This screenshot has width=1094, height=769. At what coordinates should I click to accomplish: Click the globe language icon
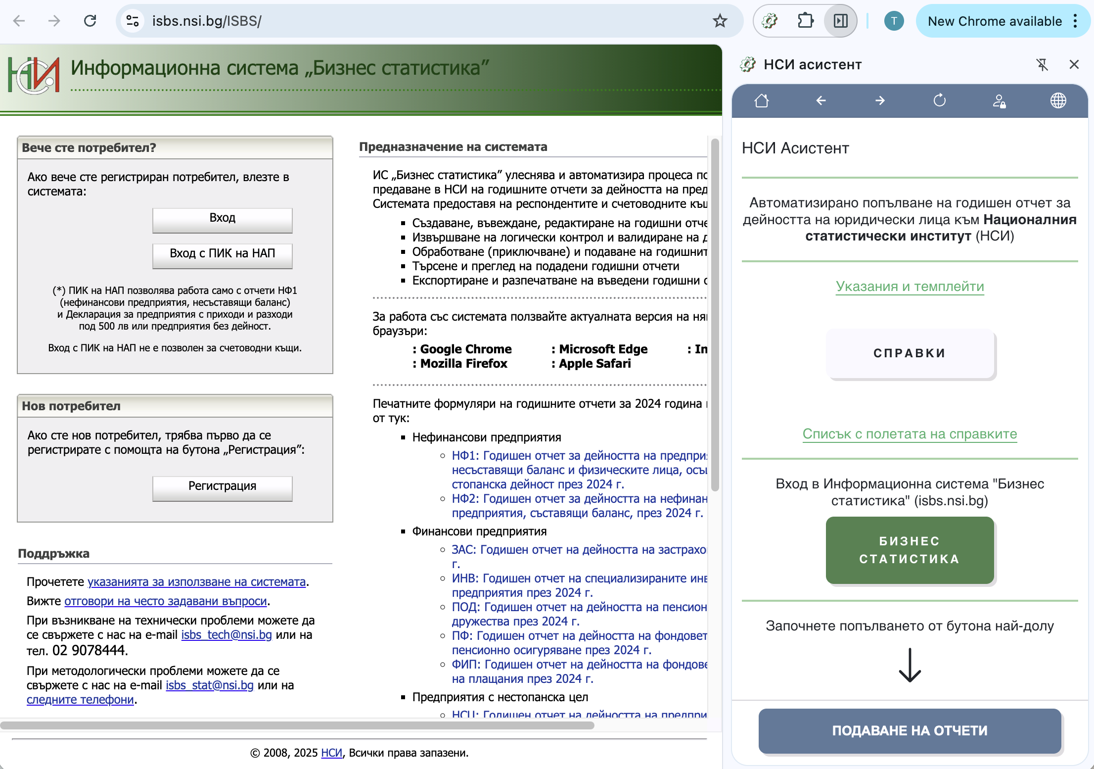[1058, 101]
